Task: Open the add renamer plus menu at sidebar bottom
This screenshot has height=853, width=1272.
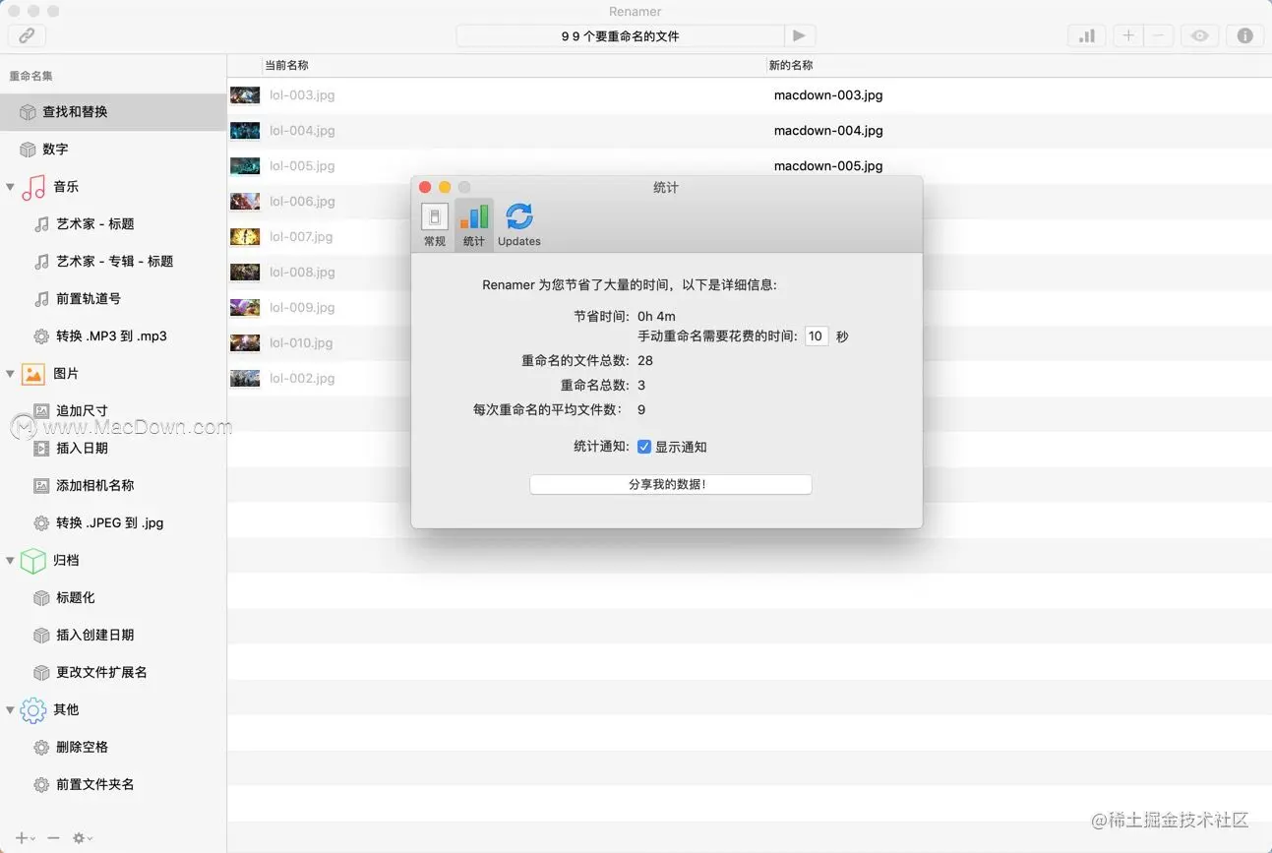Action: [x=25, y=838]
